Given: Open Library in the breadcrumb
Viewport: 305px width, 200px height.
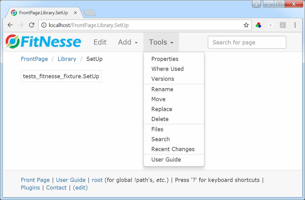Looking at the screenshot, I should 67,59.
